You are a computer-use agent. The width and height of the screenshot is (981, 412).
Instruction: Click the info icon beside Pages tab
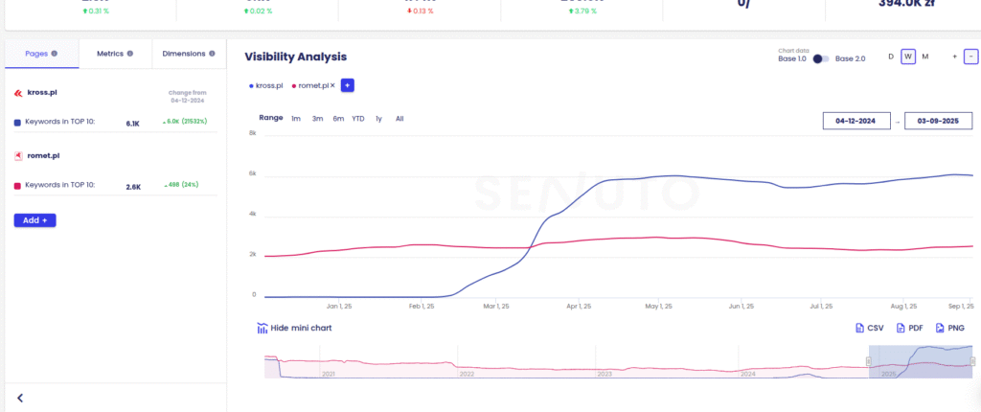click(x=55, y=54)
